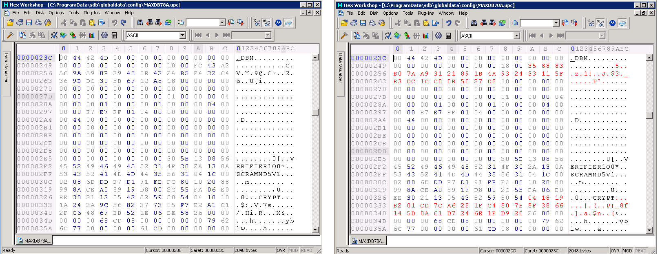Toggle OVR indicator in left window status bar

pyautogui.click(x=281, y=250)
